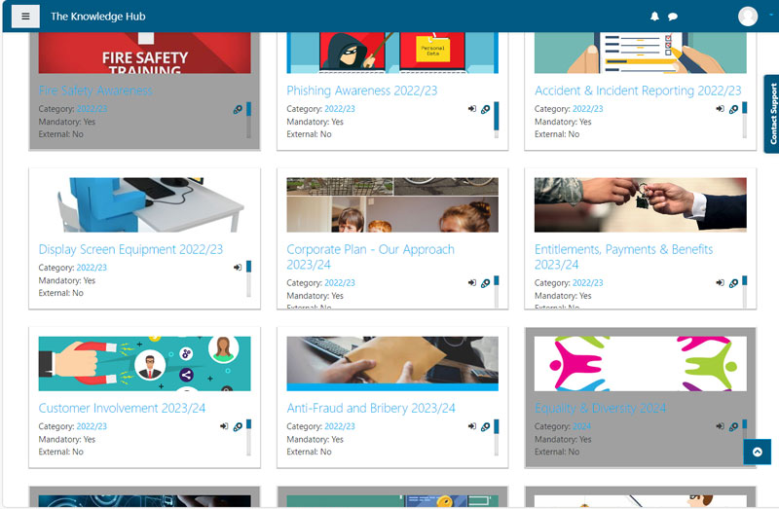The image size is (779, 509).
Task: Open Customer Involvement 2023/24 course
Action: tap(122, 408)
